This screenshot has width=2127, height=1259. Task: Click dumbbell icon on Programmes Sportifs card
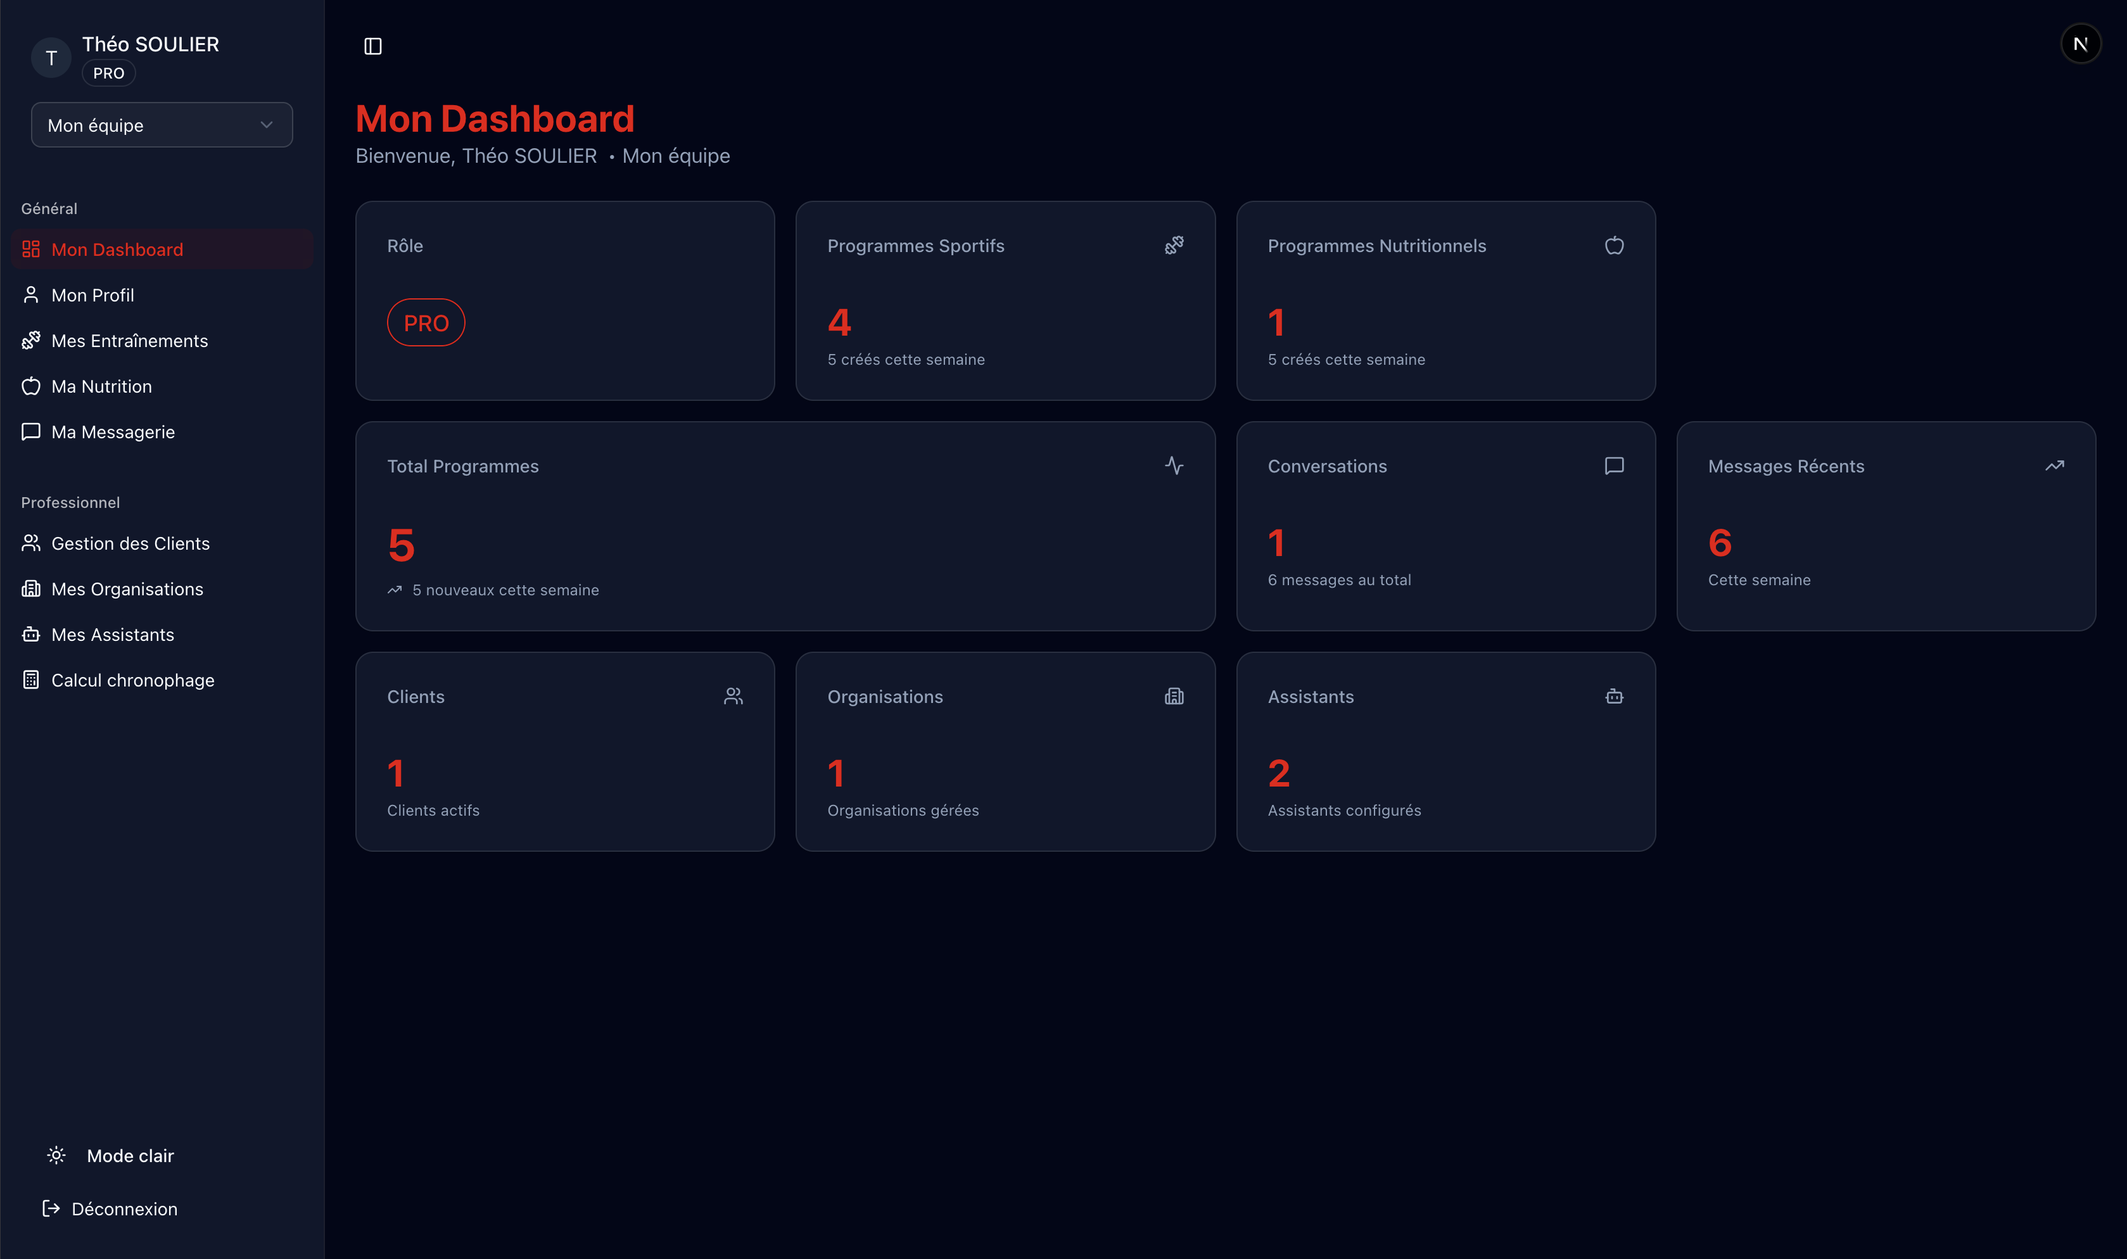[1173, 245]
